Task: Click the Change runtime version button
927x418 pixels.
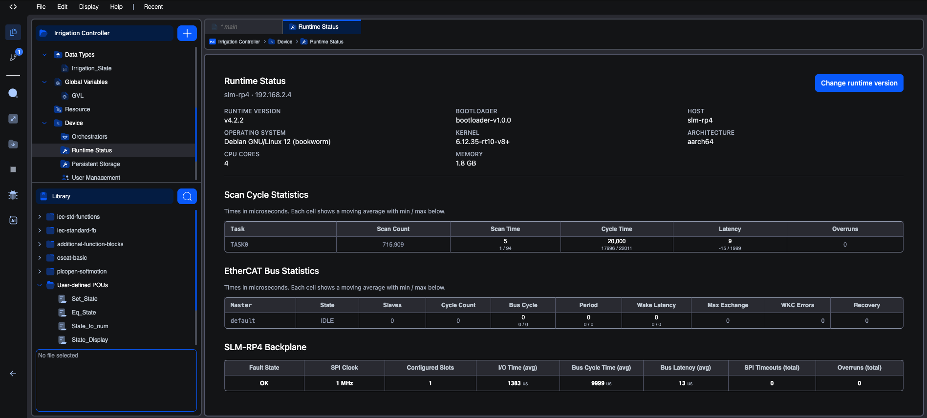Action: 859,83
